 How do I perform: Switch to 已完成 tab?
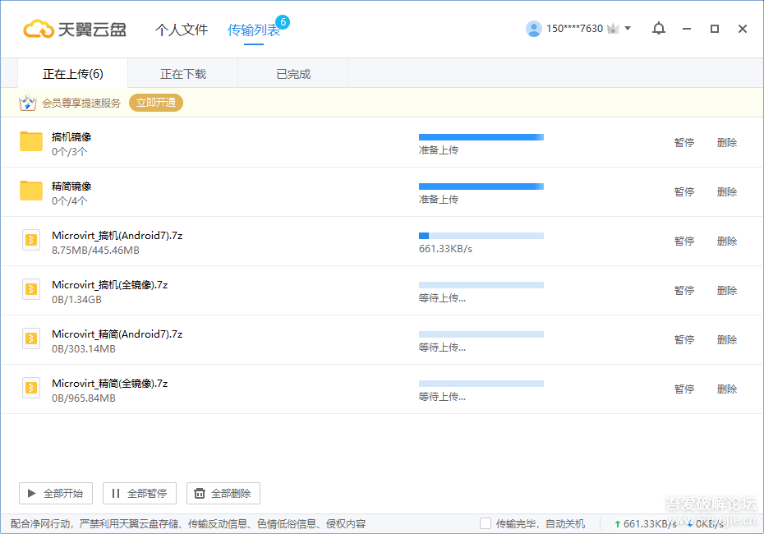[293, 74]
